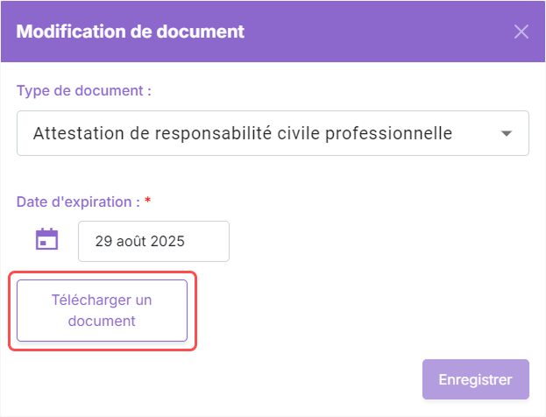Expand the document type dropdown arrow
This screenshot has height=417, width=546.
[x=507, y=133]
